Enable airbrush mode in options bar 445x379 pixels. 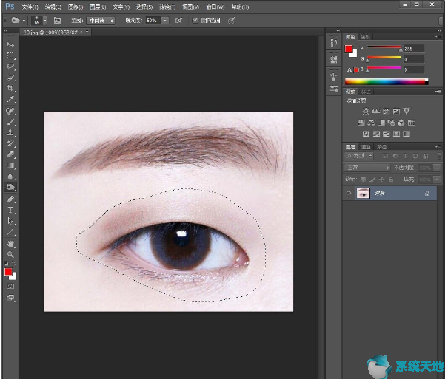tap(178, 21)
